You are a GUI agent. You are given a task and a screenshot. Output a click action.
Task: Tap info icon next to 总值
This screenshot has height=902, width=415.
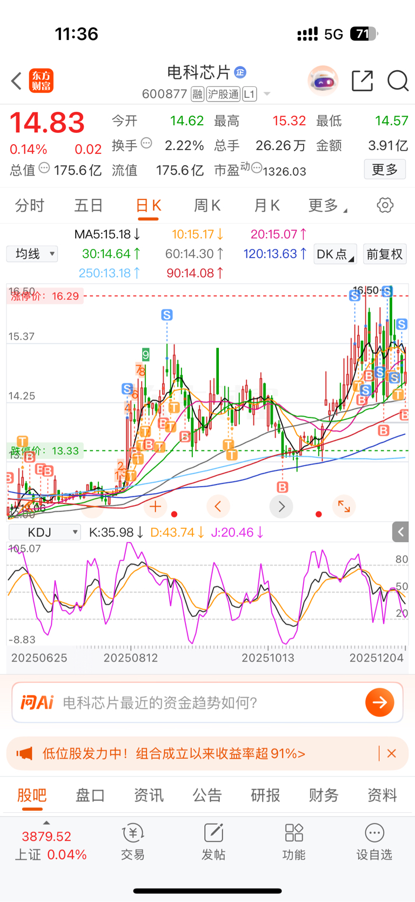tap(44, 168)
